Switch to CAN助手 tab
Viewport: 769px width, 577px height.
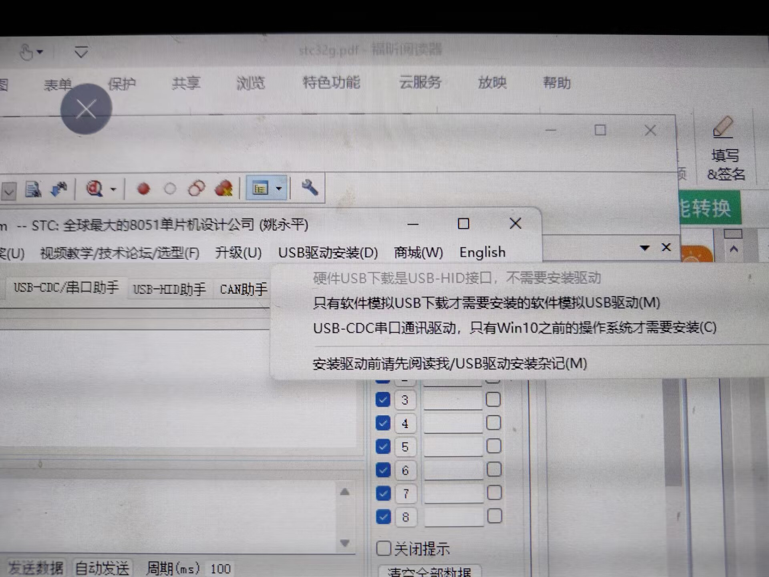click(243, 289)
